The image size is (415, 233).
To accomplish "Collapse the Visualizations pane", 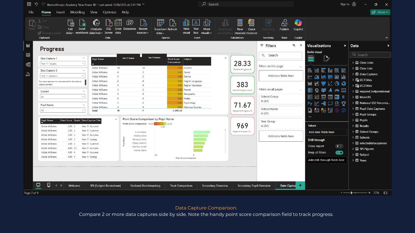I will click(x=345, y=46).
